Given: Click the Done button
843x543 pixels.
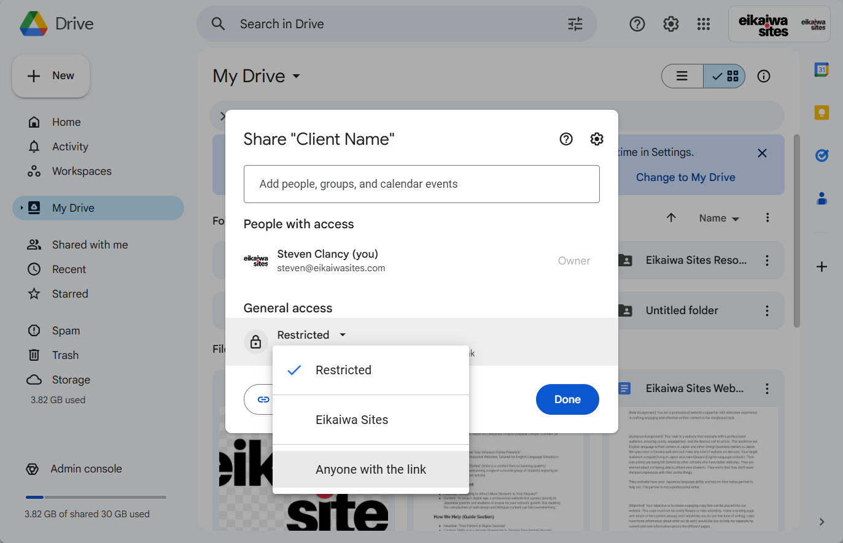Looking at the screenshot, I should click(567, 399).
